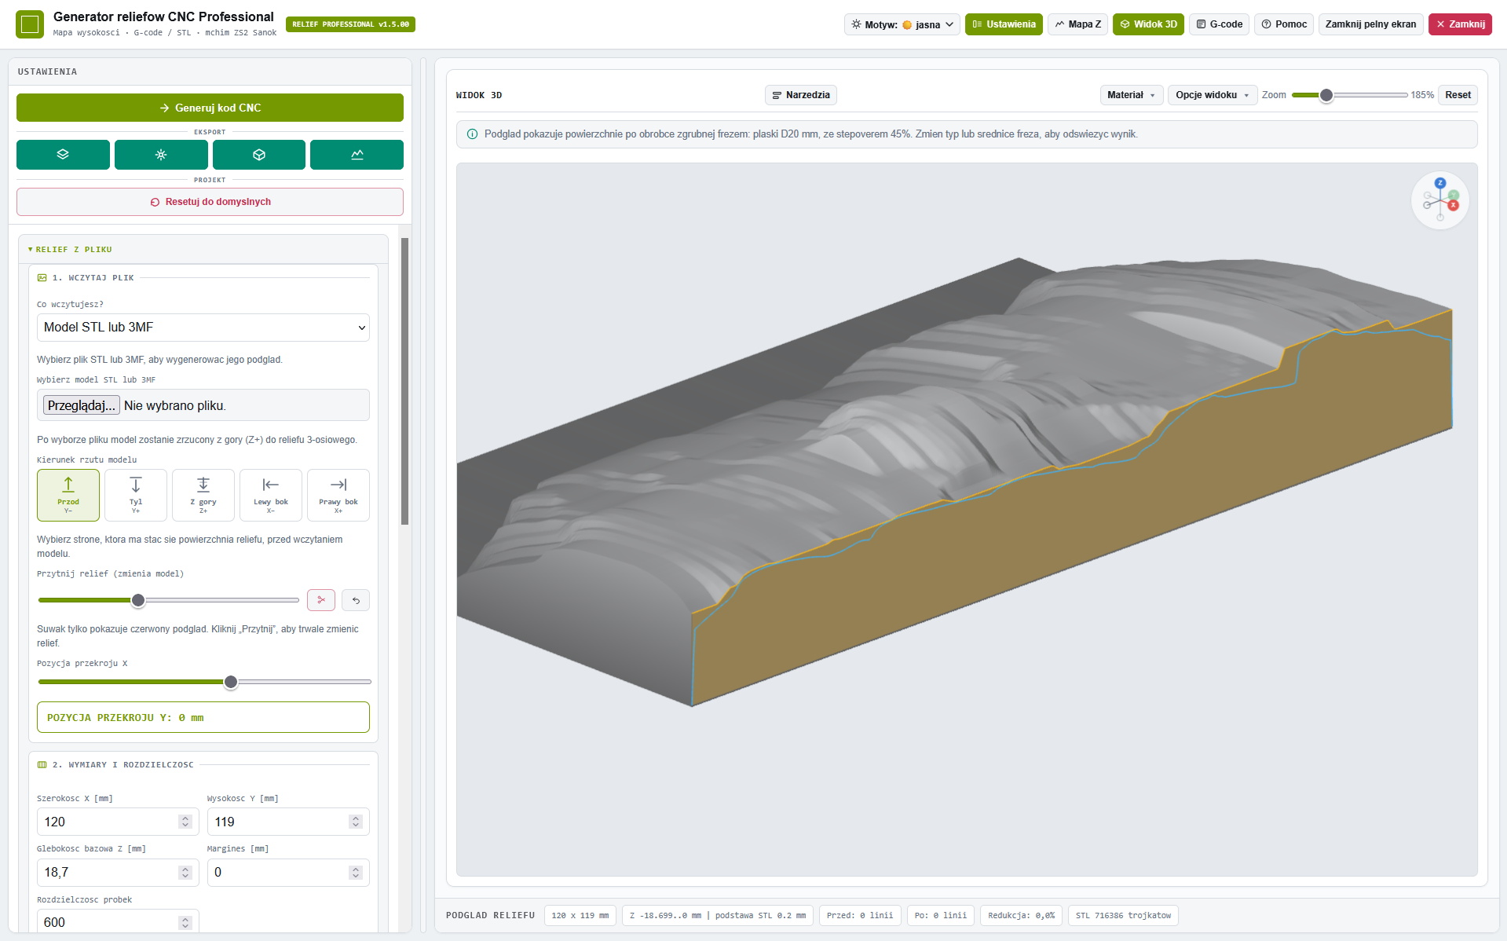Open the Materiał dropdown

click(1131, 95)
